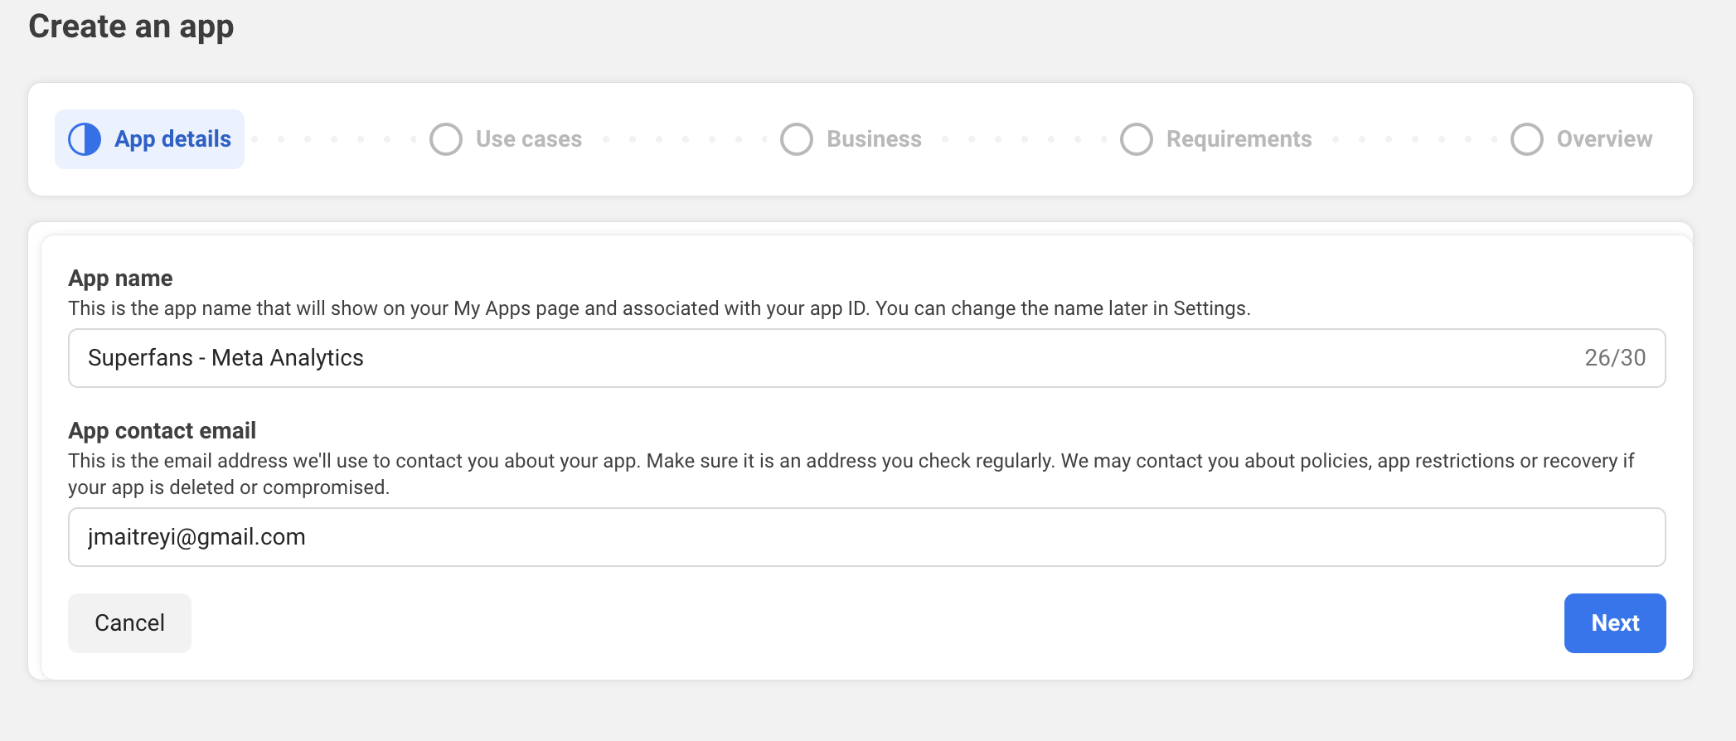The image size is (1736, 741).
Task: Click the app name description text
Action: pyautogui.click(x=659, y=308)
